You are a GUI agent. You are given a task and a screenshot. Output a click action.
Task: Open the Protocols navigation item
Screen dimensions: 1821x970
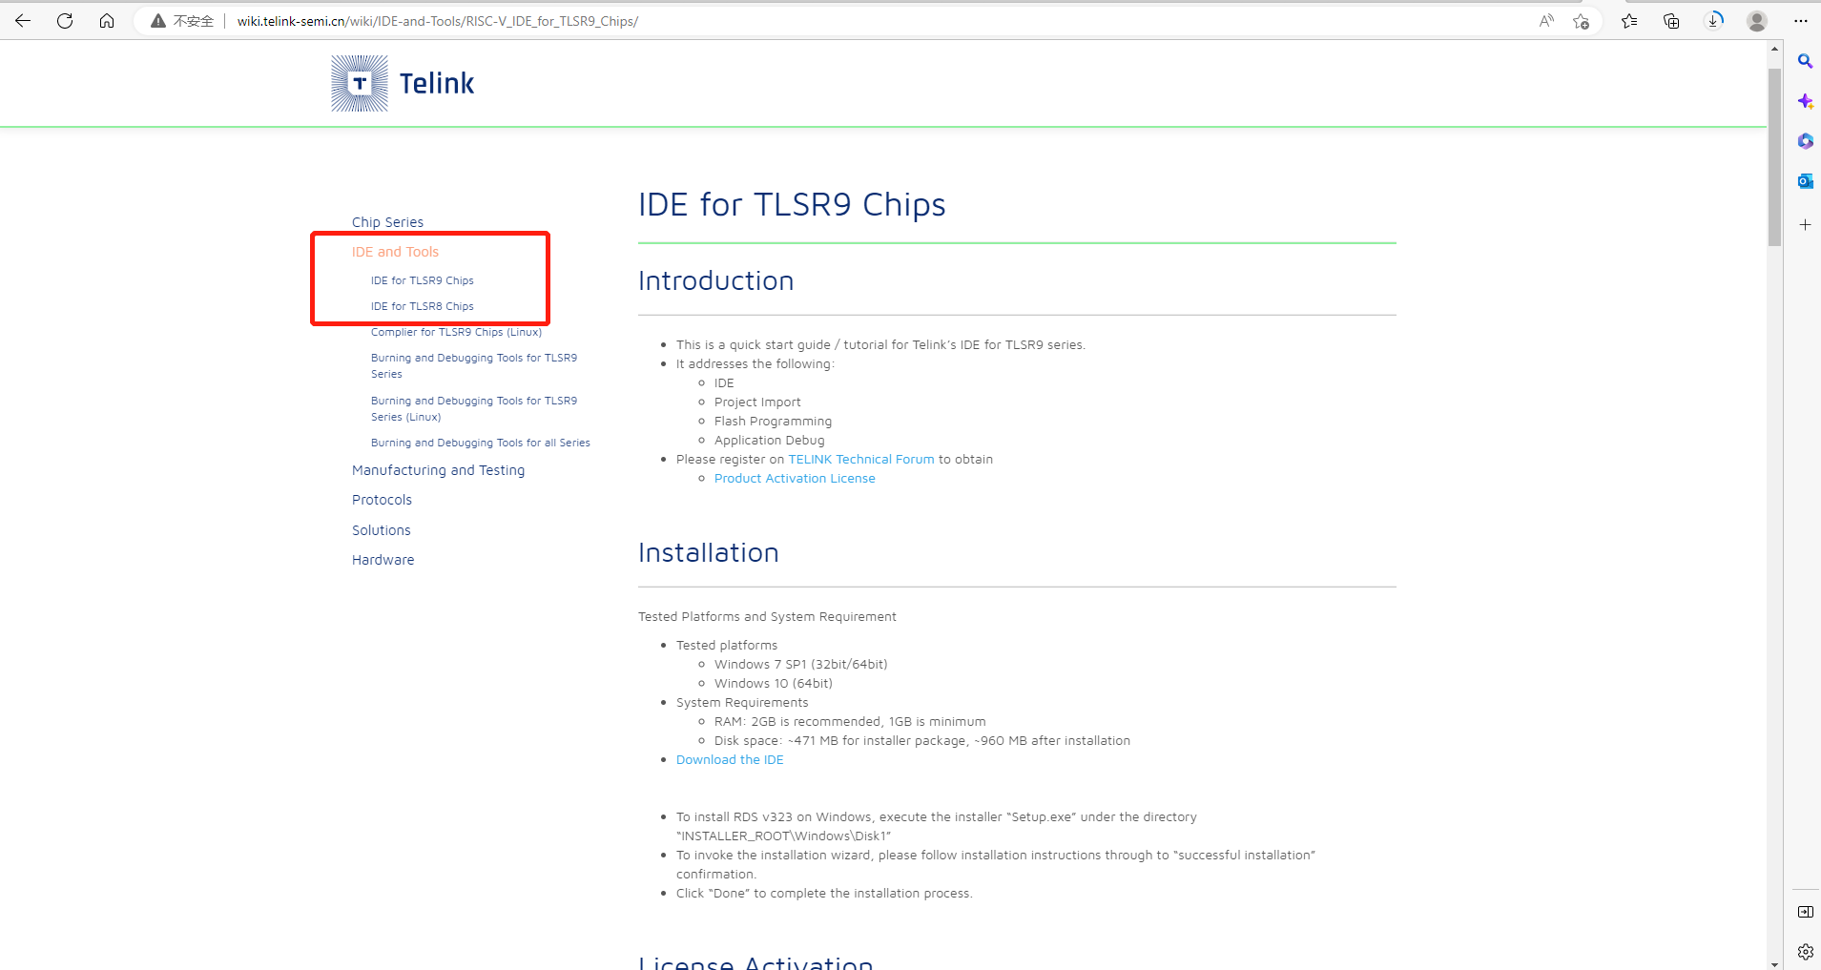pos(382,499)
